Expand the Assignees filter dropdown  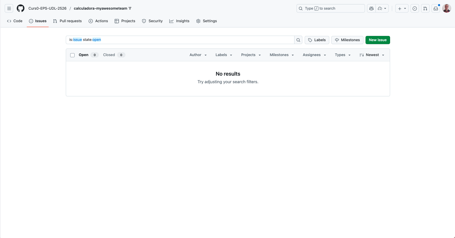coord(314,55)
